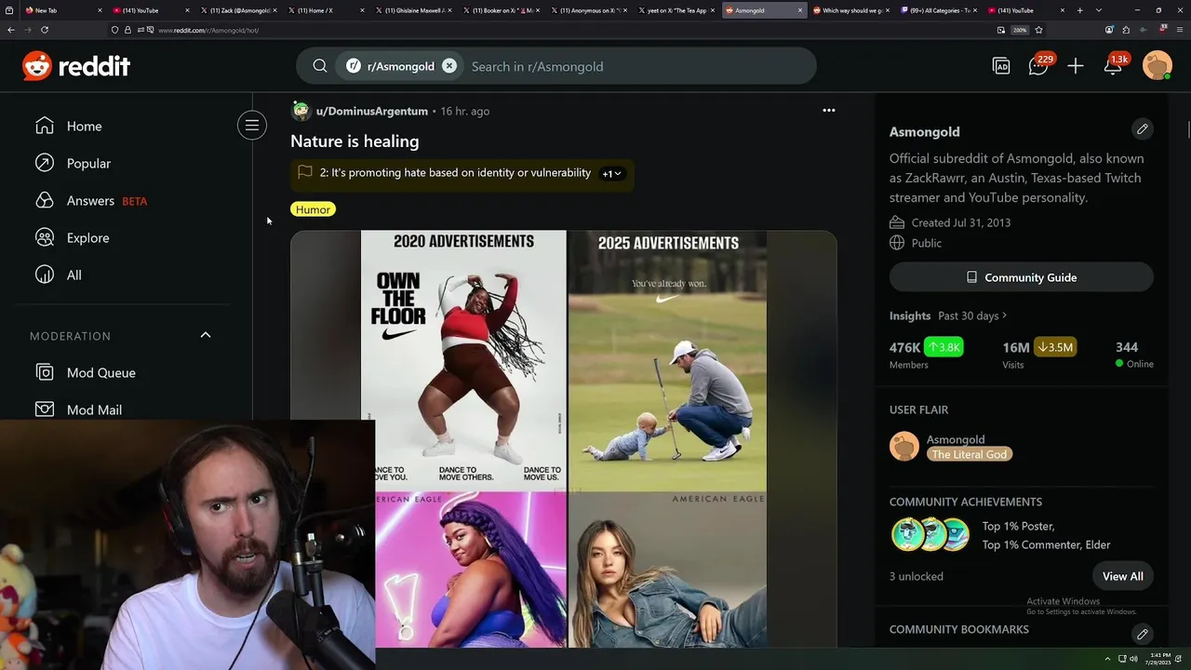Open post options three-dot menu

(829, 111)
